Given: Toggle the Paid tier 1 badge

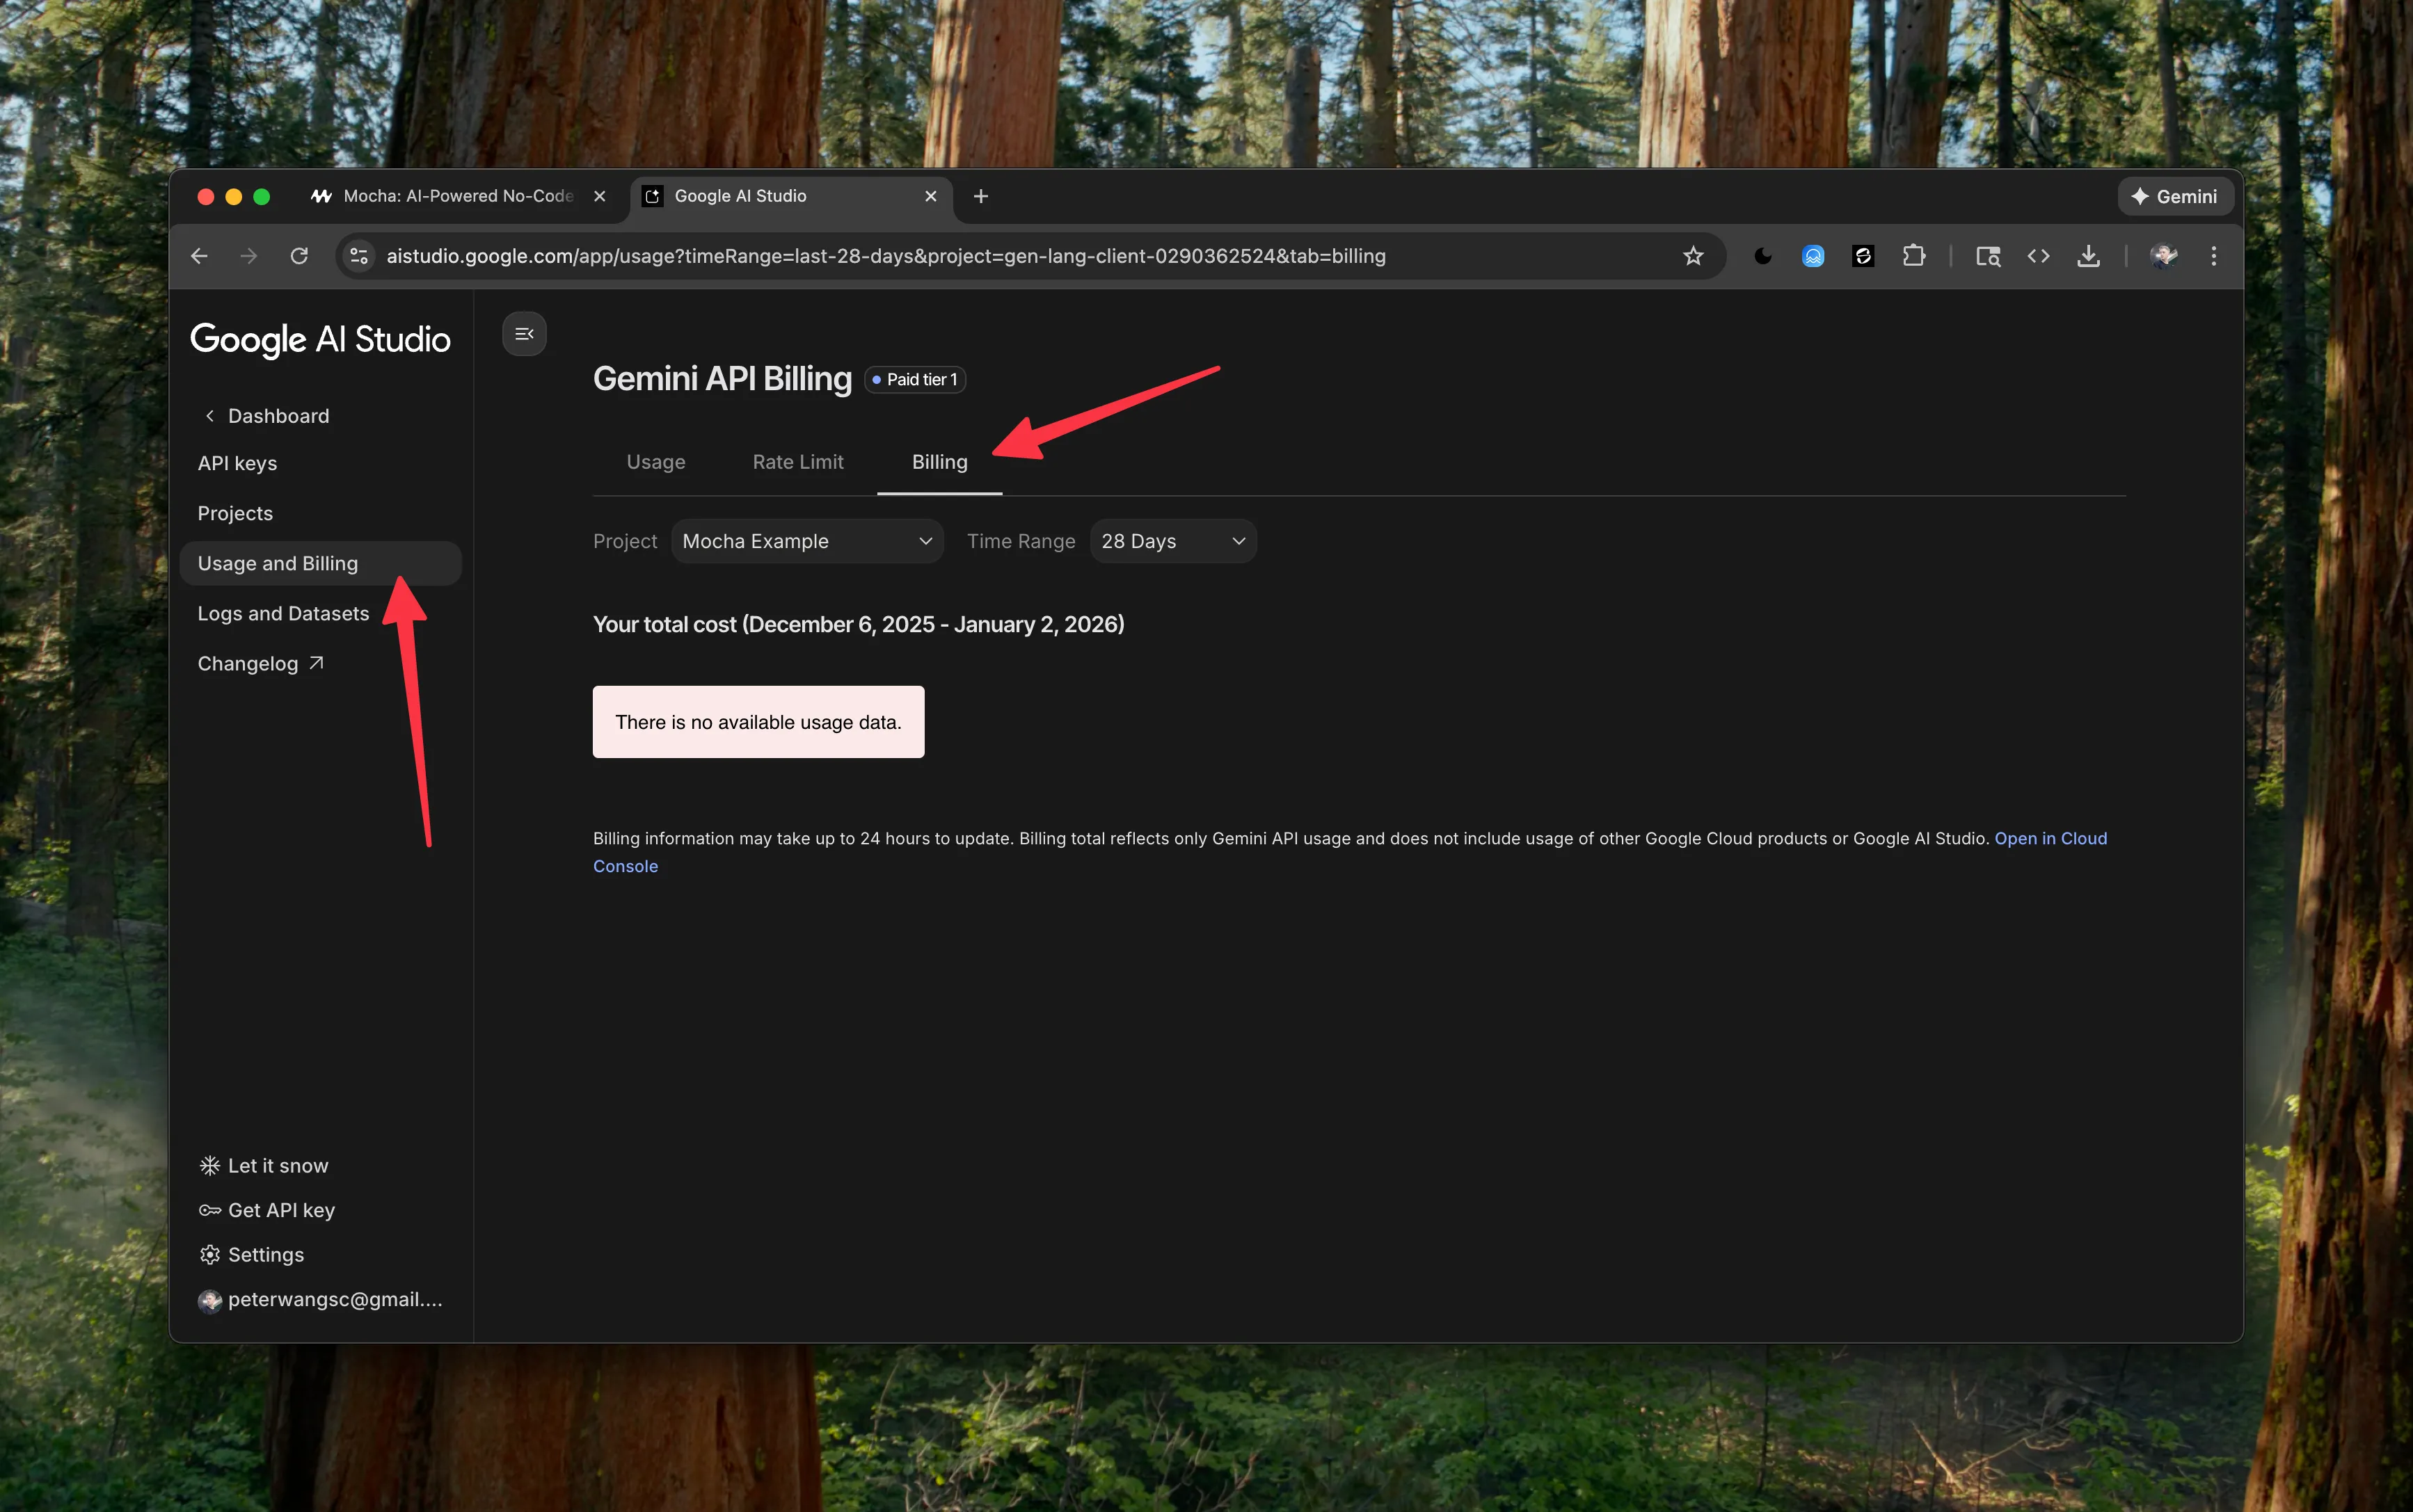Looking at the screenshot, I should (912, 379).
